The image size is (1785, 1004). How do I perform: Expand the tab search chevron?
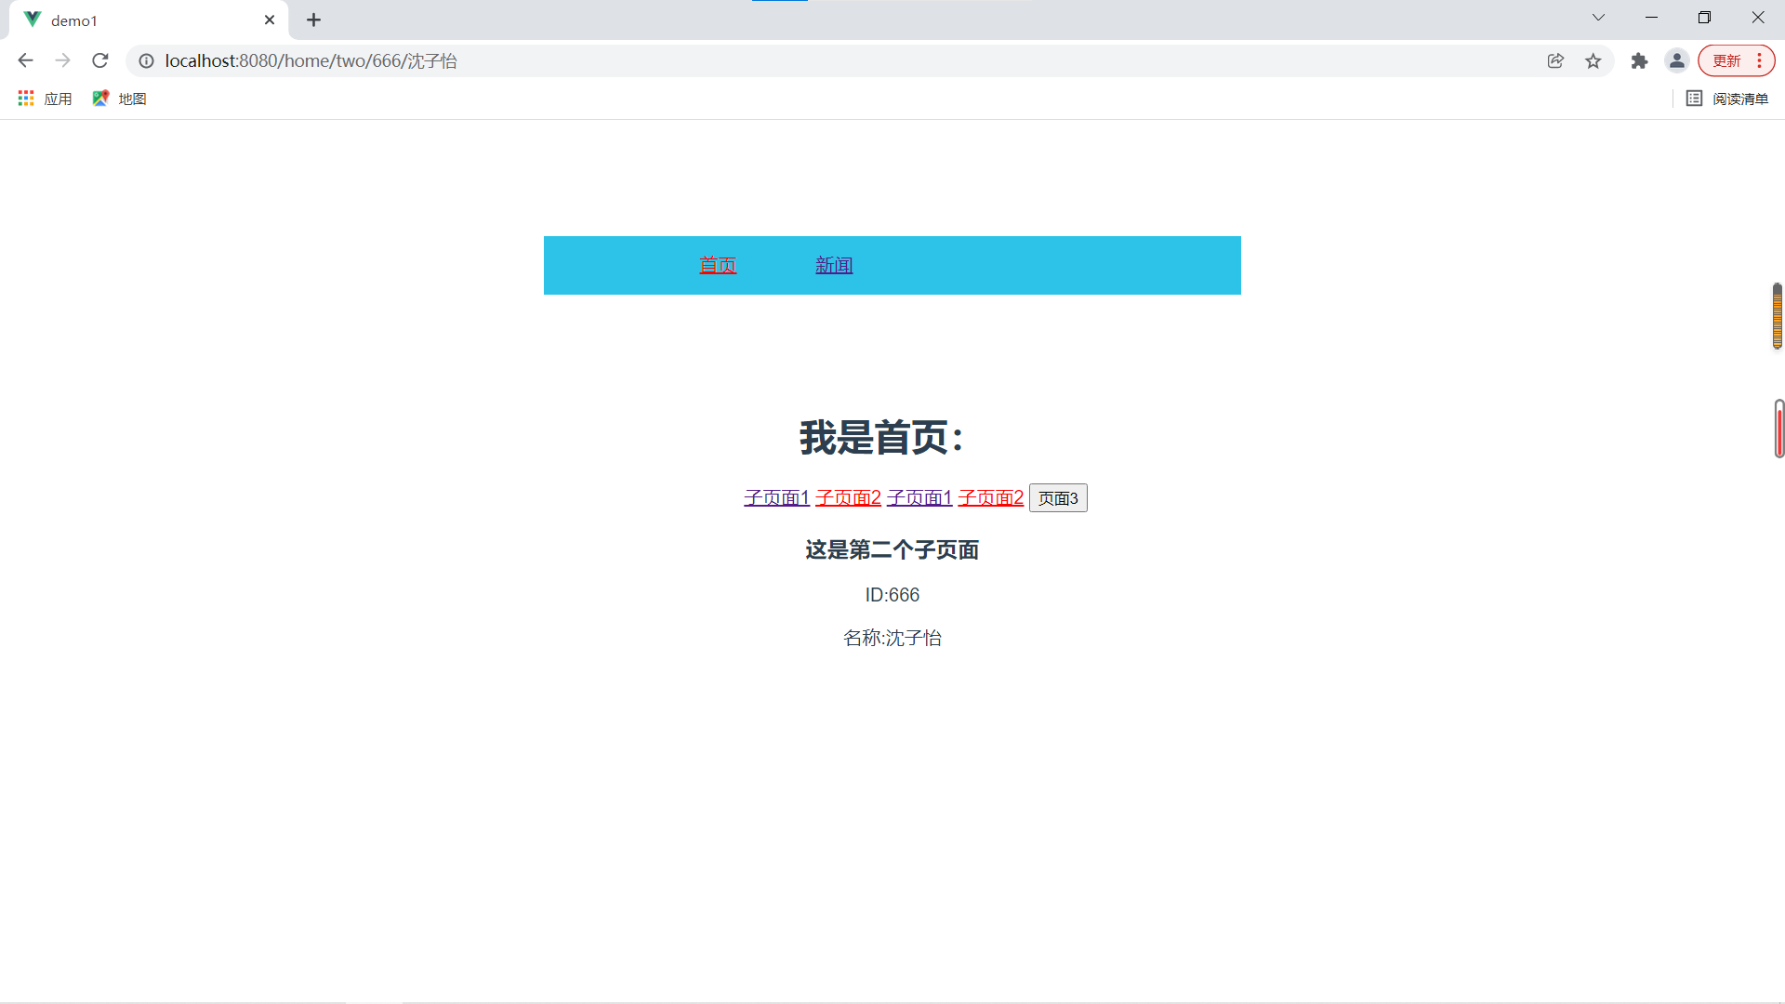coord(1598,18)
